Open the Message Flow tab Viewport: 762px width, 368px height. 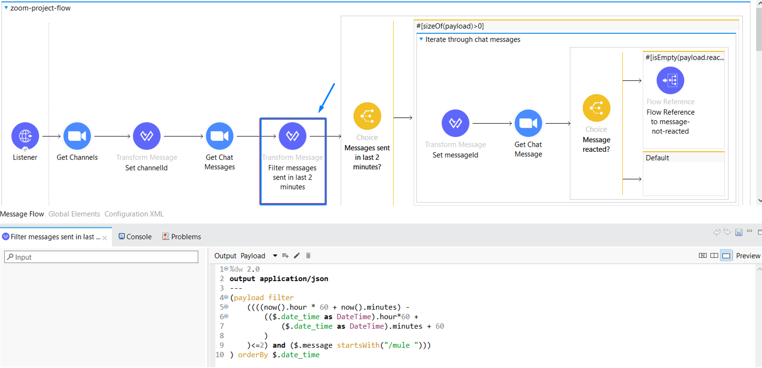pyautogui.click(x=22, y=214)
